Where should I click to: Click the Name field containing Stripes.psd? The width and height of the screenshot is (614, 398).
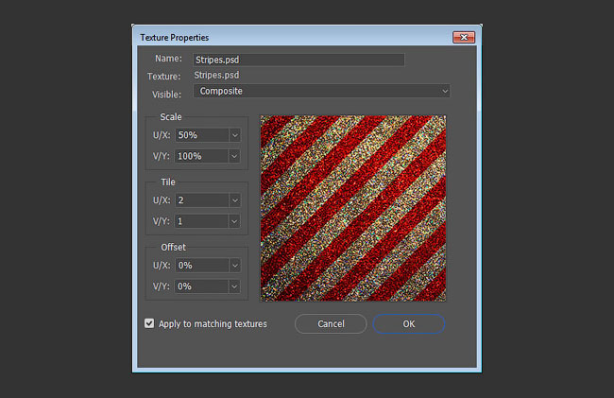(x=298, y=60)
